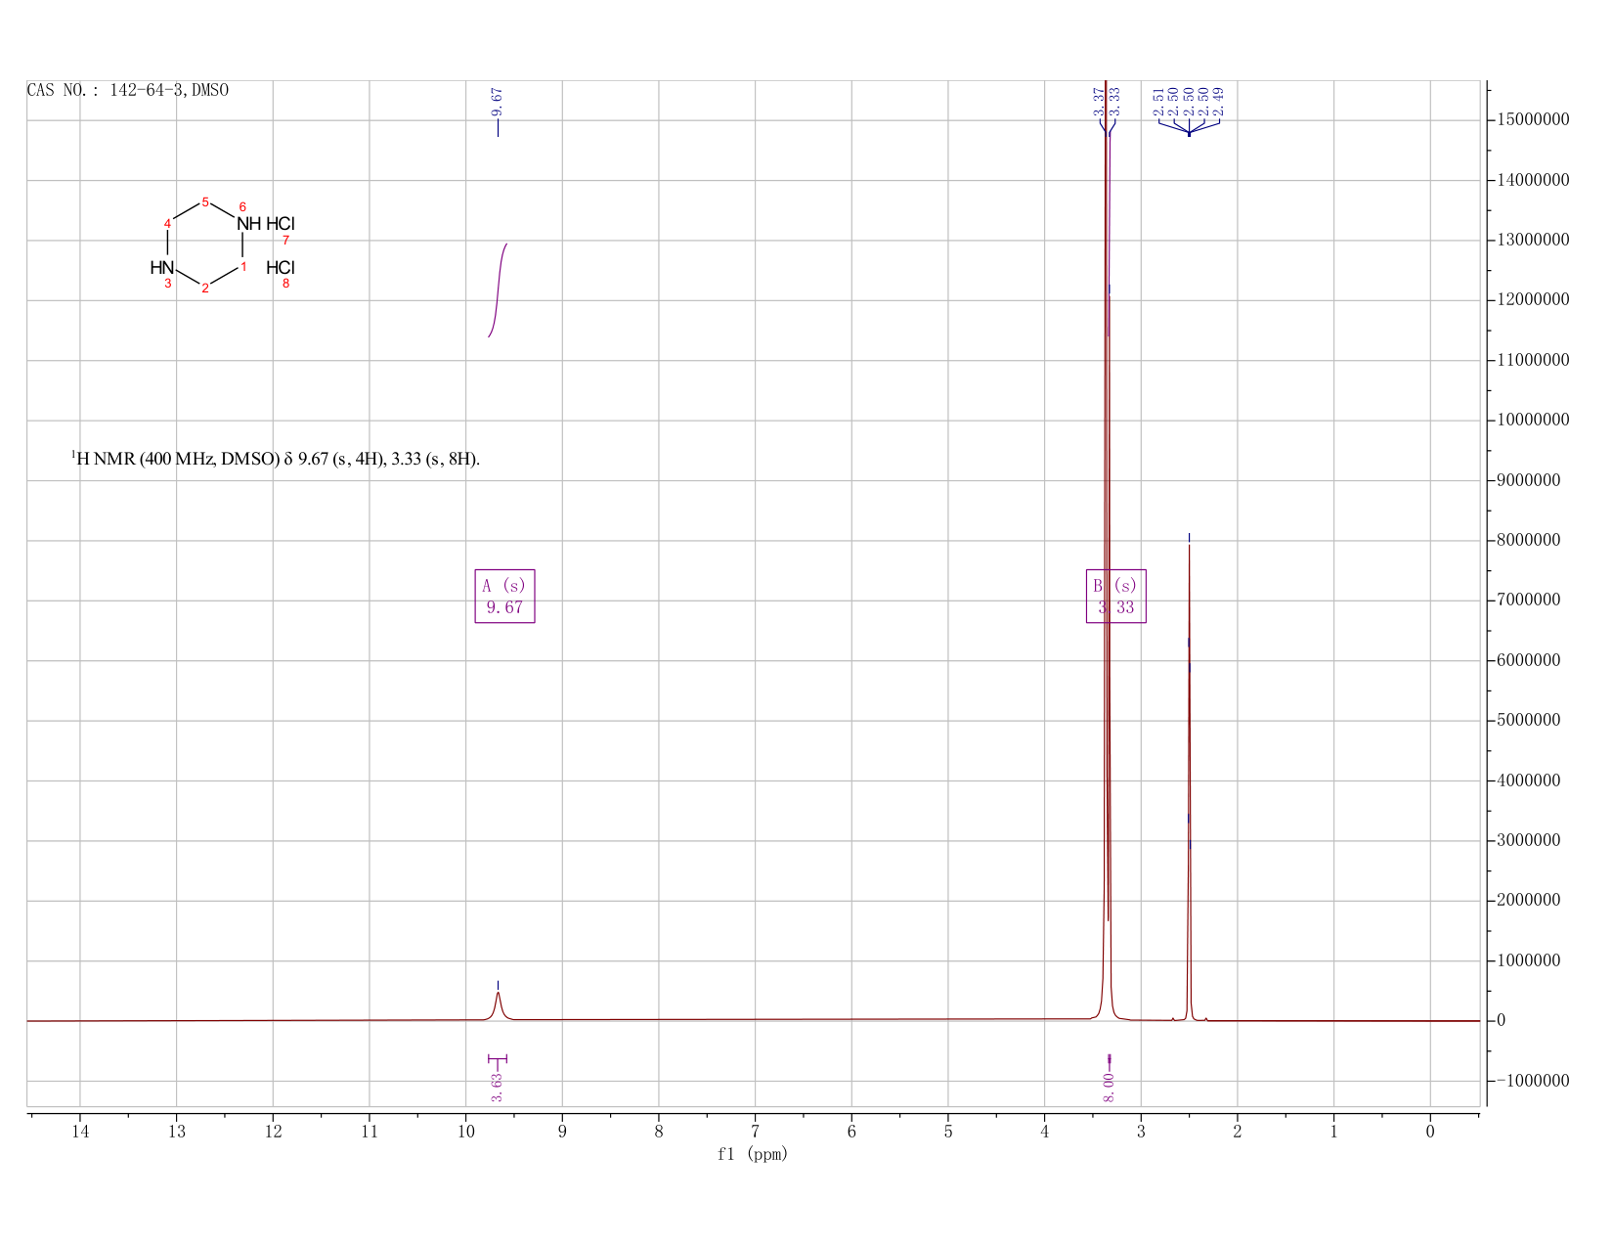Click atom number 2 in piperazine ring
Viewport: 1613px width, 1247px height.
pyautogui.click(x=205, y=288)
